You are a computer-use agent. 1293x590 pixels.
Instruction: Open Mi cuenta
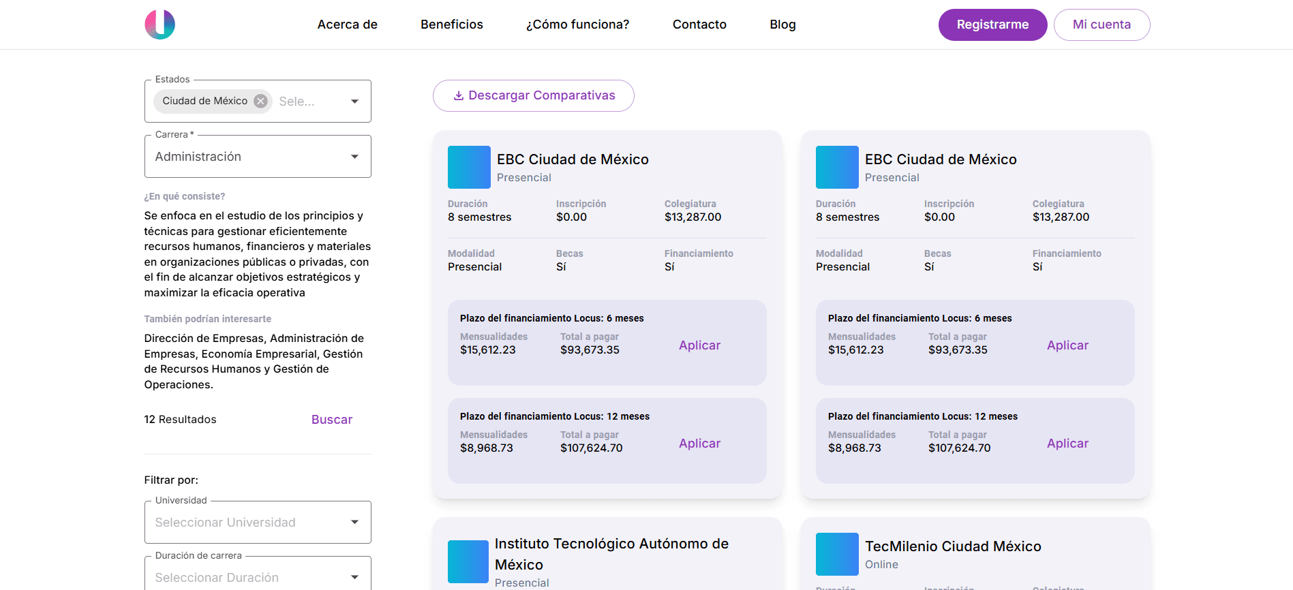click(x=1101, y=25)
